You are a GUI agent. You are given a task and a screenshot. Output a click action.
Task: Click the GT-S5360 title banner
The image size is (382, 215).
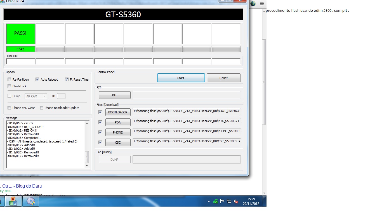tap(123, 15)
